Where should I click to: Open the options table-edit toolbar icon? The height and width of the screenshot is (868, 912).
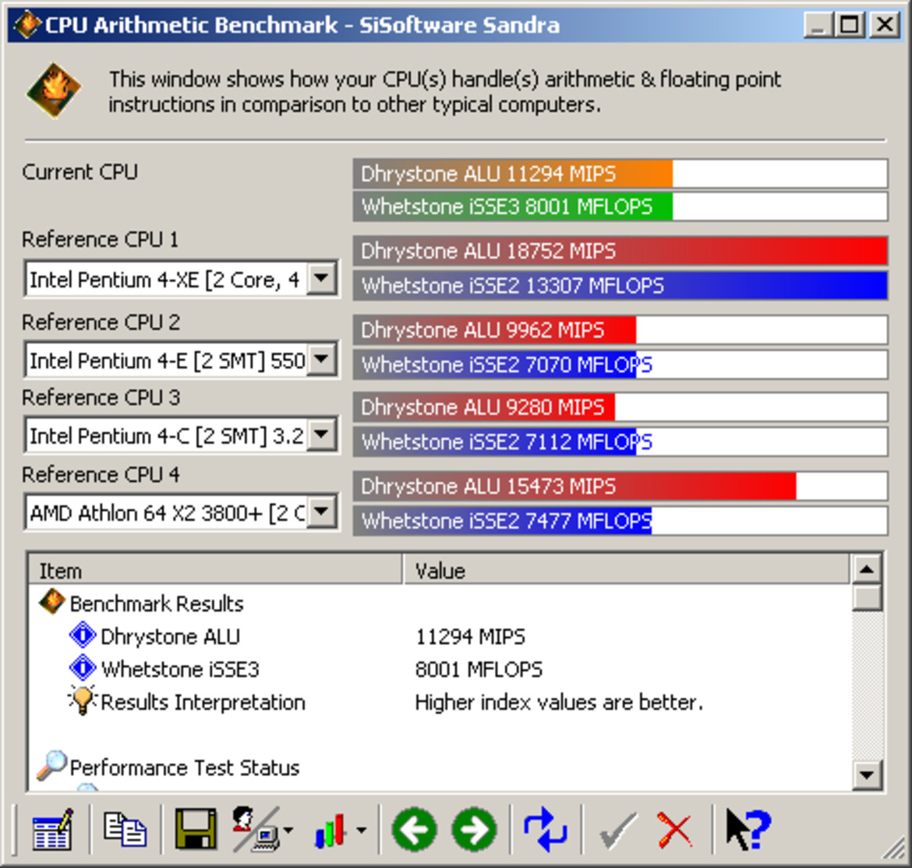pos(52,830)
